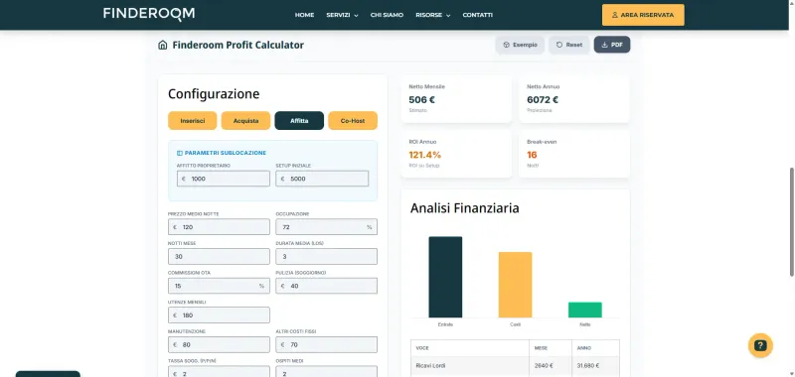Click the MESE table column header
The width and height of the screenshot is (795, 377).
[541, 348]
